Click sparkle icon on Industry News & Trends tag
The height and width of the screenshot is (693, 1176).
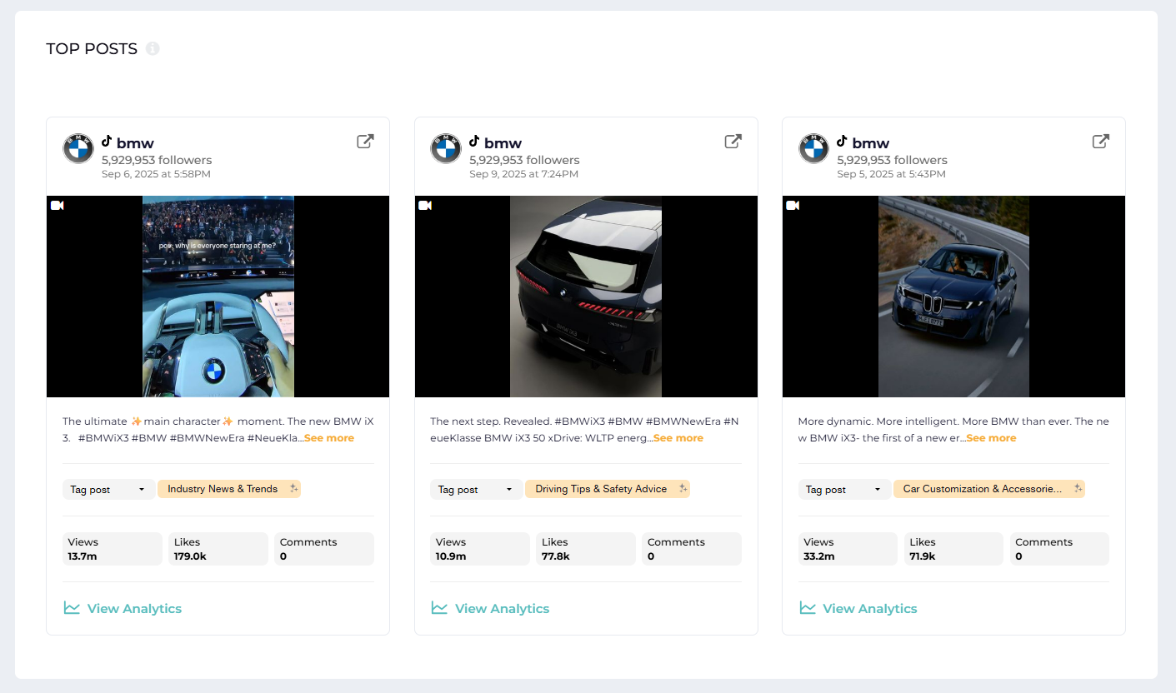tap(293, 489)
